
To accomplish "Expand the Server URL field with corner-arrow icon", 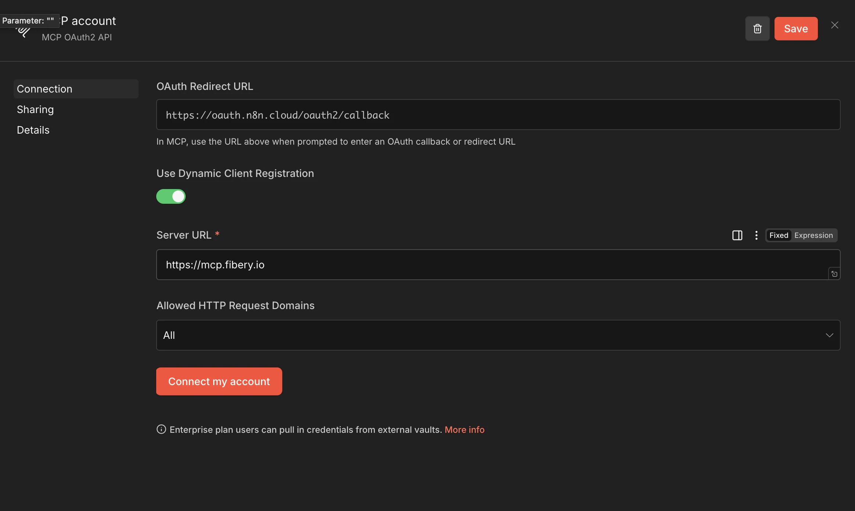I will (834, 273).
